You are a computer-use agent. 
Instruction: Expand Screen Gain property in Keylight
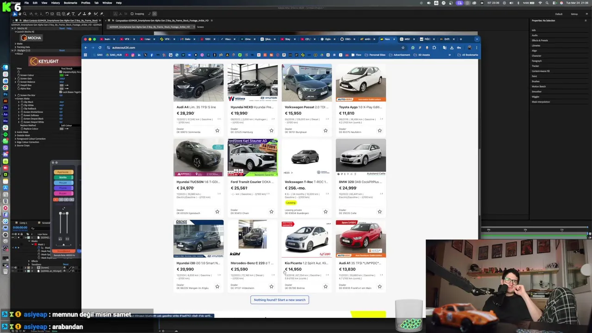[x=15, y=79]
